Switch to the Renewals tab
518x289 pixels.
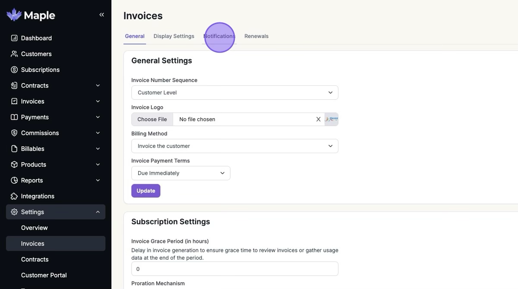click(256, 36)
